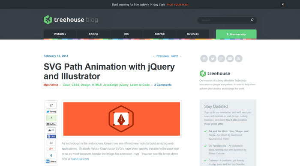Screen dimensions: 300x166
Task: Click the Google +1 button
Action: [51, 149]
